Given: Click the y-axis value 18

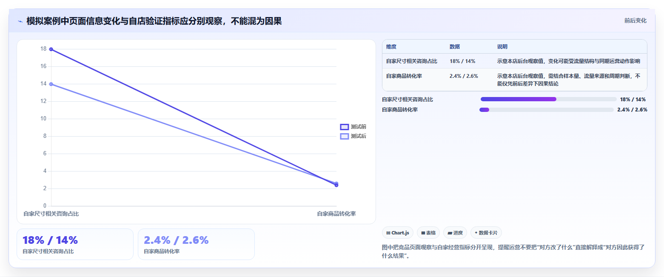Looking at the screenshot, I should (x=43, y=49).
